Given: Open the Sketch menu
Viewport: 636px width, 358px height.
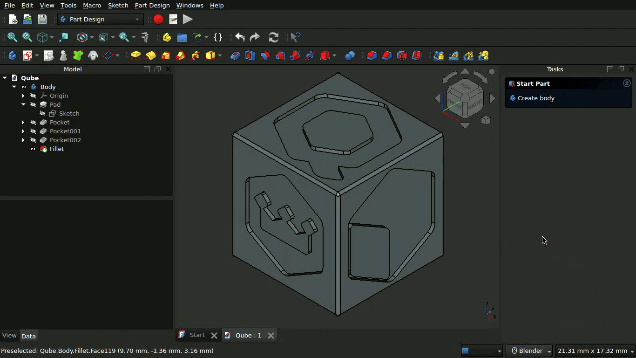Looking at the screenshot, I should (x=118, y=5).
